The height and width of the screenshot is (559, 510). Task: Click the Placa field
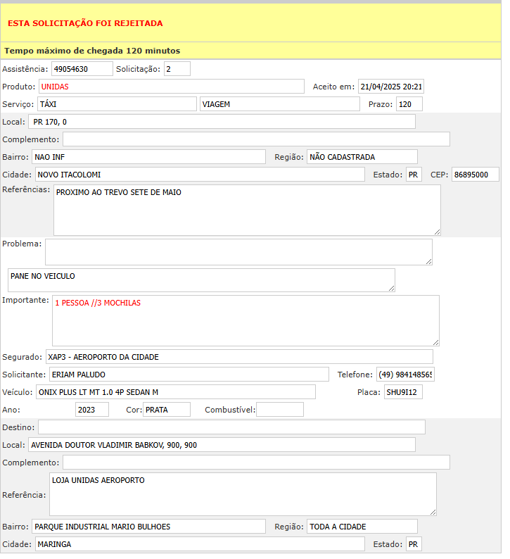(402, 392)
